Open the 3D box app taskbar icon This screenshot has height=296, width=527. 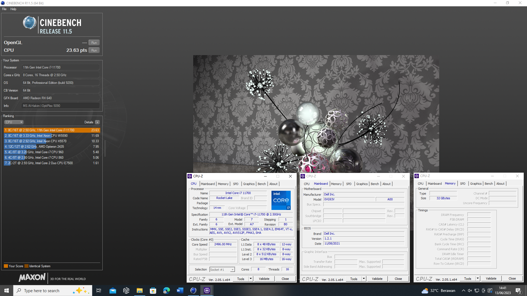pyautogui.click(x=126, y=291)
